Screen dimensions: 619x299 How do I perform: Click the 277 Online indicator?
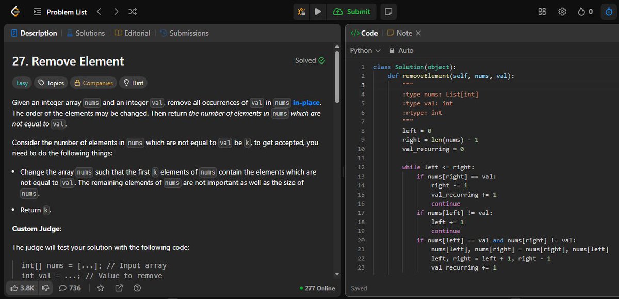[317, 288]
